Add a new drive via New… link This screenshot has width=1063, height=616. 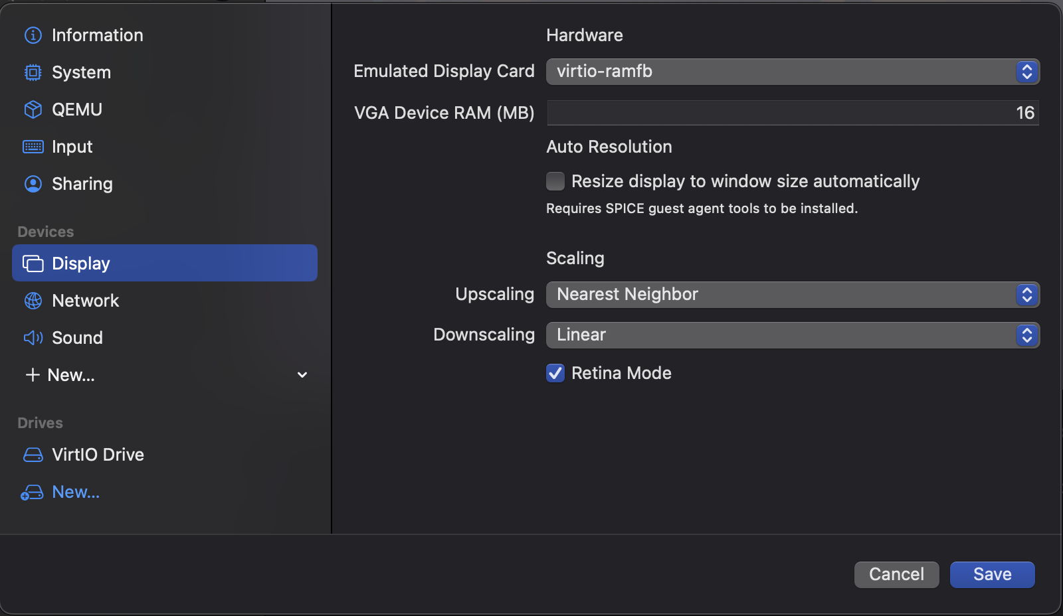tap(75, 492)
